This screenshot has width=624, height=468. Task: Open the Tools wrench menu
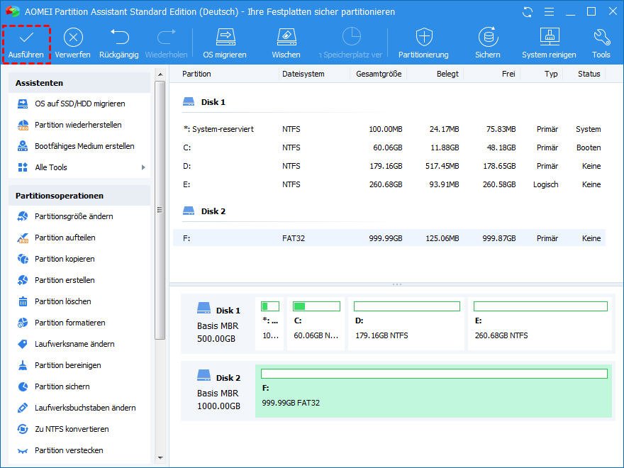pos(601,37)
